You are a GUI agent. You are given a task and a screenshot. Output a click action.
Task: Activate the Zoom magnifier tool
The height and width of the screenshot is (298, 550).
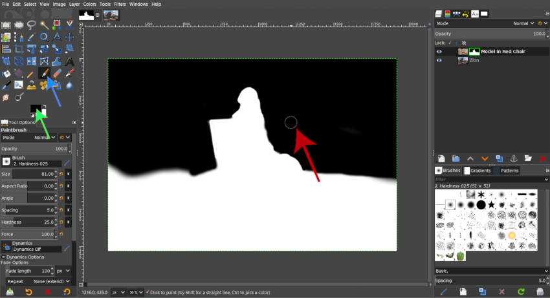pos(19,98)
